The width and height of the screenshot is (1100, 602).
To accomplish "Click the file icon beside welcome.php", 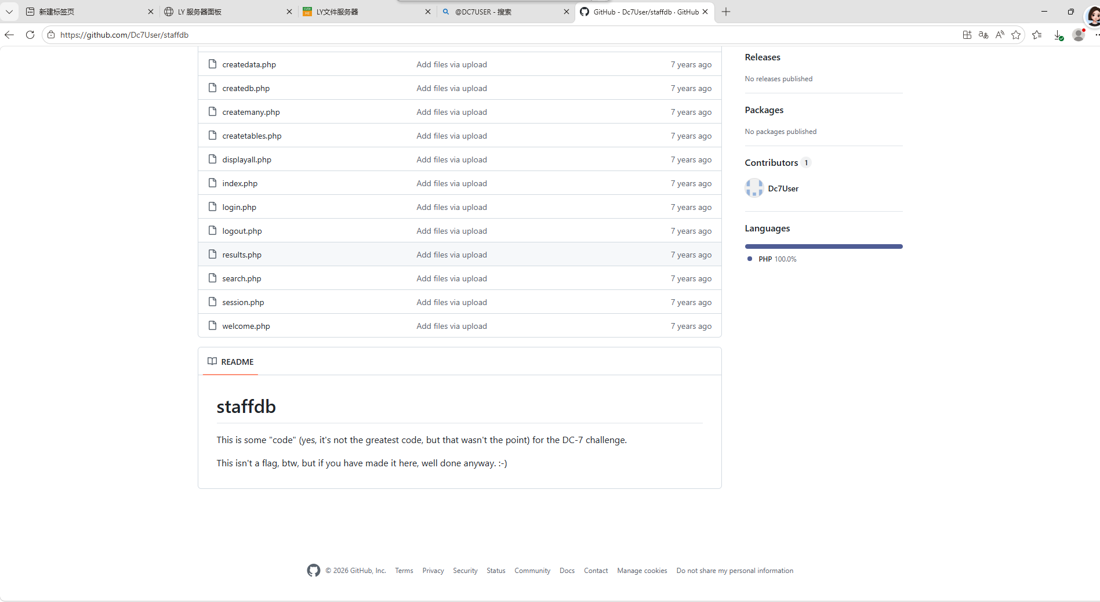I will click(x=213, y=326).
